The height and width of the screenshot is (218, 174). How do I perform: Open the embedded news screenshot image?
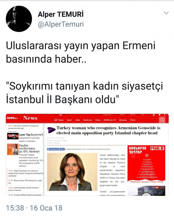tap(87, 155)
